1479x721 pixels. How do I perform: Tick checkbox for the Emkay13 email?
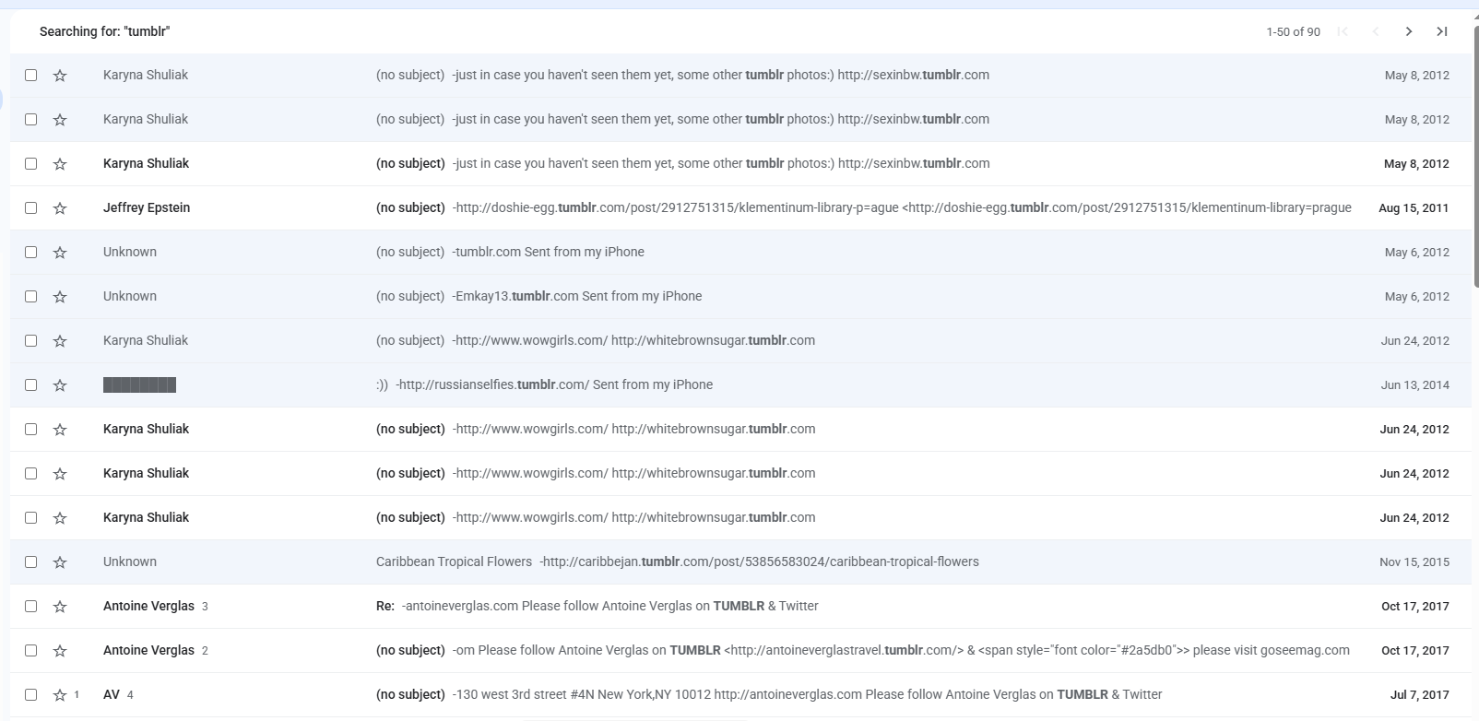(x=31, y=297)
